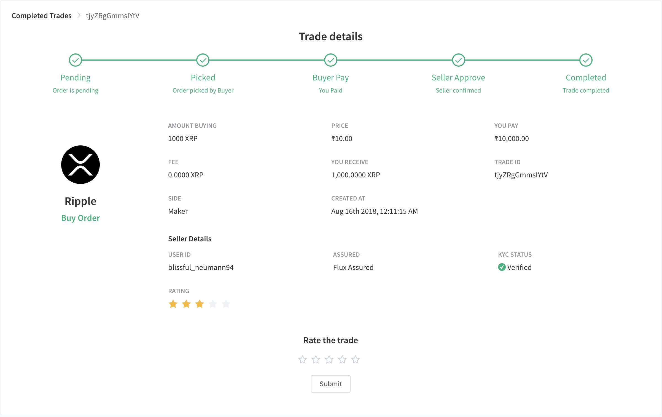Click the Ripple XRP logo
This screenshot has width=662, height=417.
(80, 165)
